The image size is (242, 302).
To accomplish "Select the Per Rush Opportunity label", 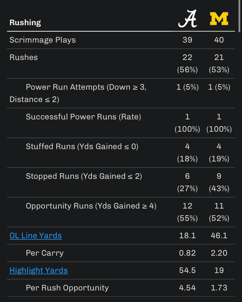I will tap(67, 288).
